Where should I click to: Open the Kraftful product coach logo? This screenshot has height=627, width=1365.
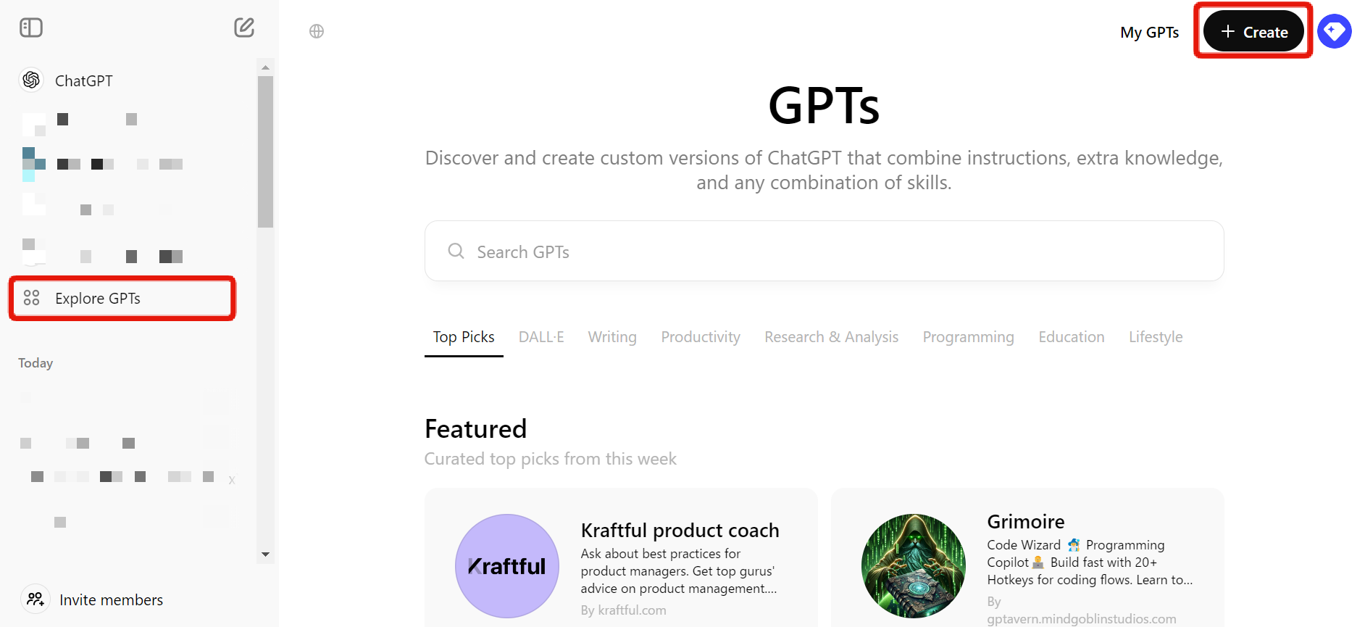tap(507, 566)
